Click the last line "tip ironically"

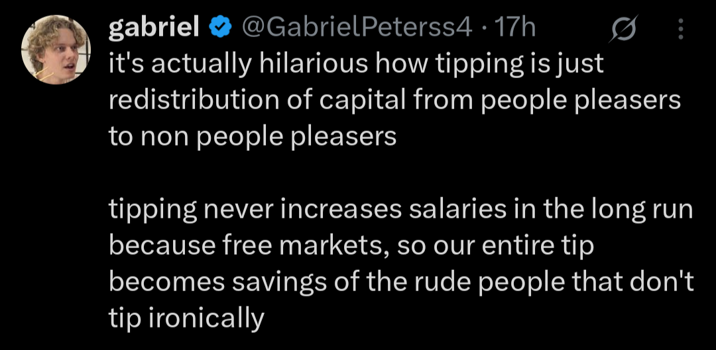pos(186,319)
